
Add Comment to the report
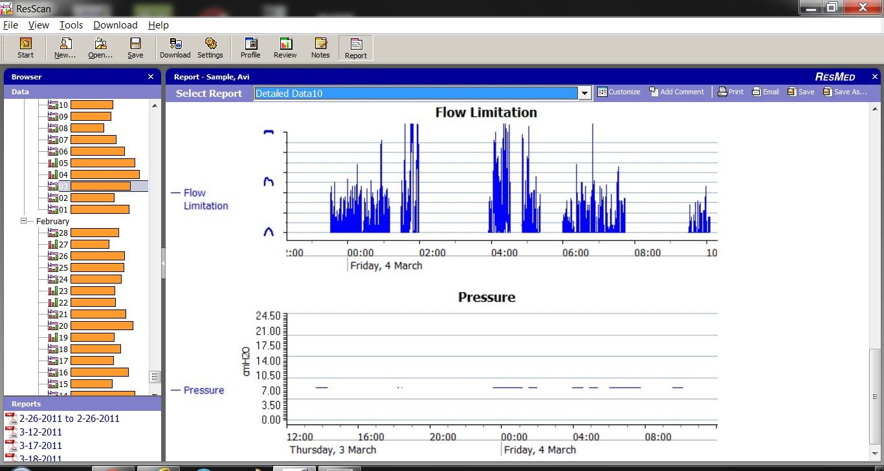click(x=676, y=92)
